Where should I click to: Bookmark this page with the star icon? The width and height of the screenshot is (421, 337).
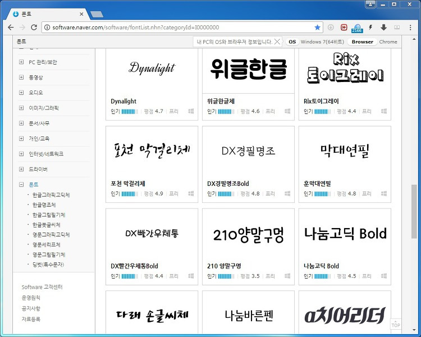tap(317, 28)
